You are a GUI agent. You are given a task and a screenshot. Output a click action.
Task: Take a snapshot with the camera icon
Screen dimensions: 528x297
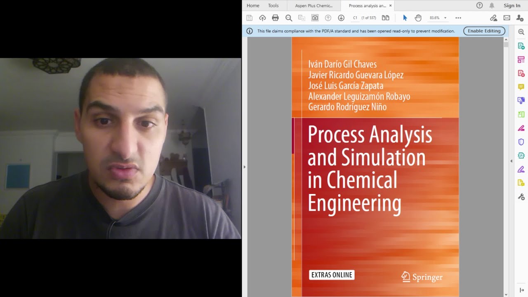[315, 18]
